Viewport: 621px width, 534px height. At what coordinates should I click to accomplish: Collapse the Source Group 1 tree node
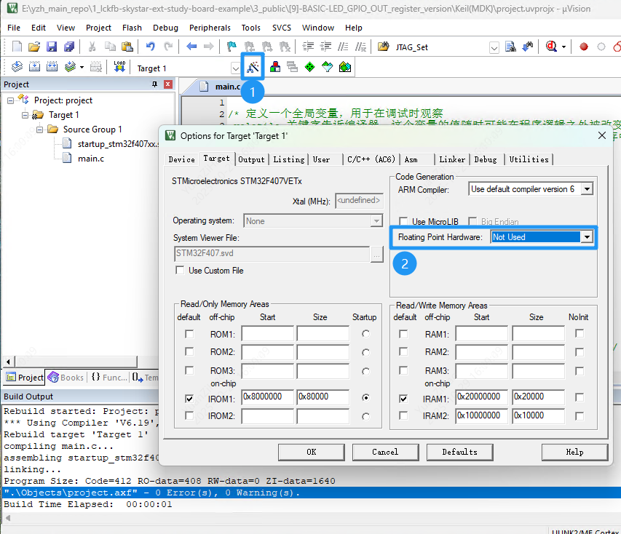(x=40, y=129)
